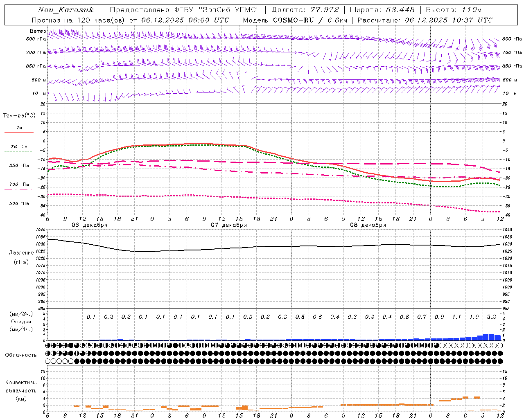
Task: Click the precipitation value 0.7
Action: coord(422,317)
